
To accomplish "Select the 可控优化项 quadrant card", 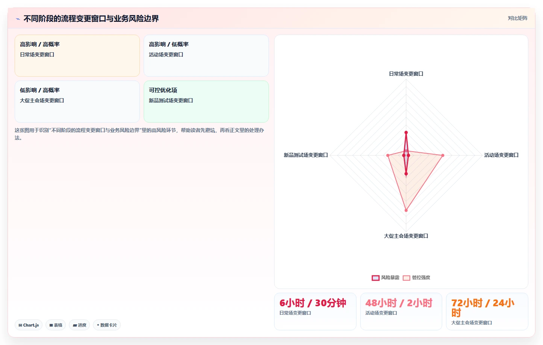I will 206,102.
